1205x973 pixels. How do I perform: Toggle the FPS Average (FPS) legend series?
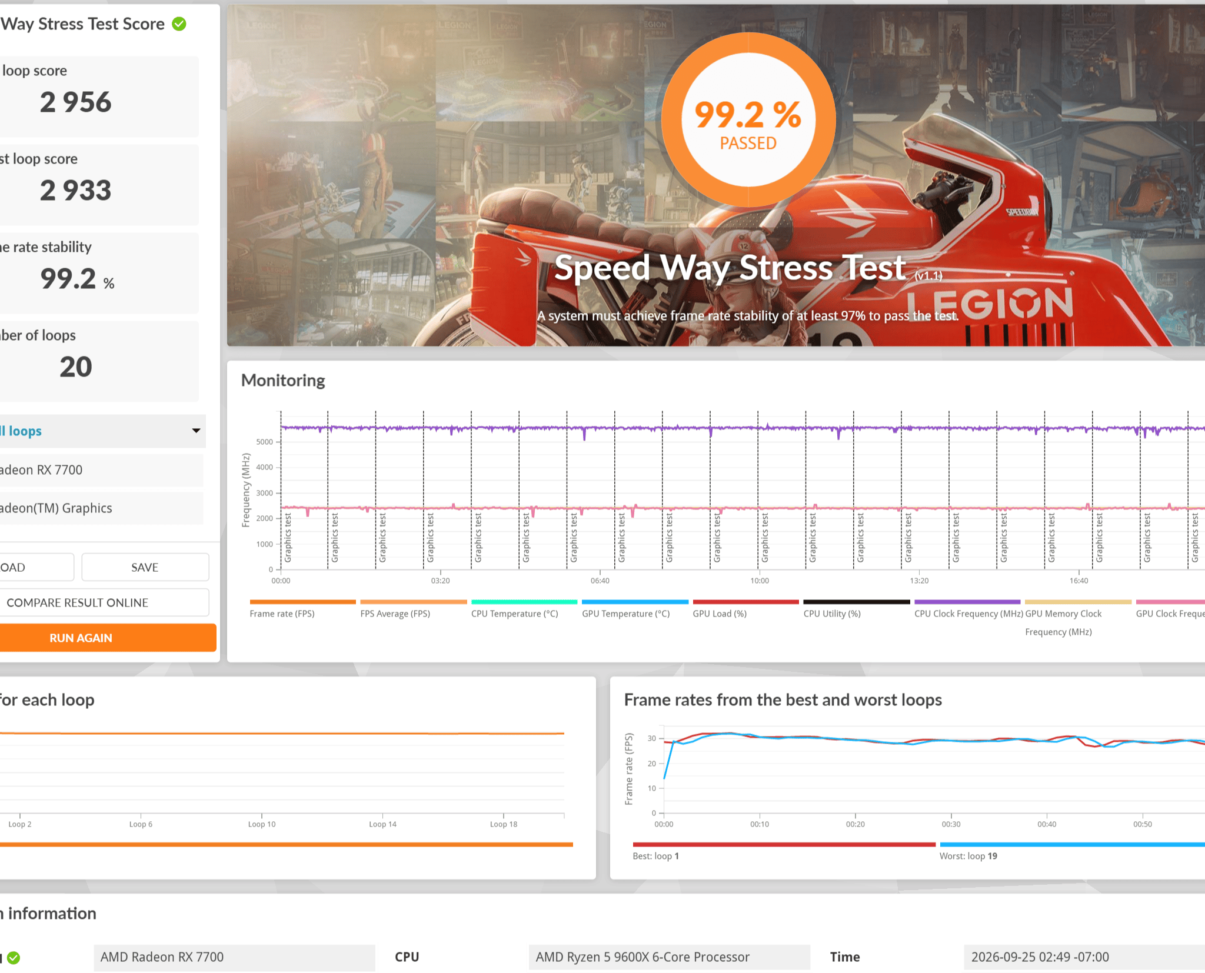pyautogui.click(x=413, y=609)
